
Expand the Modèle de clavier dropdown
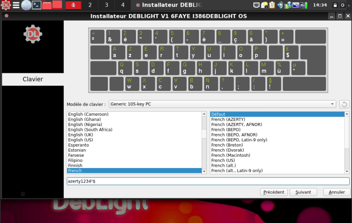222,104
